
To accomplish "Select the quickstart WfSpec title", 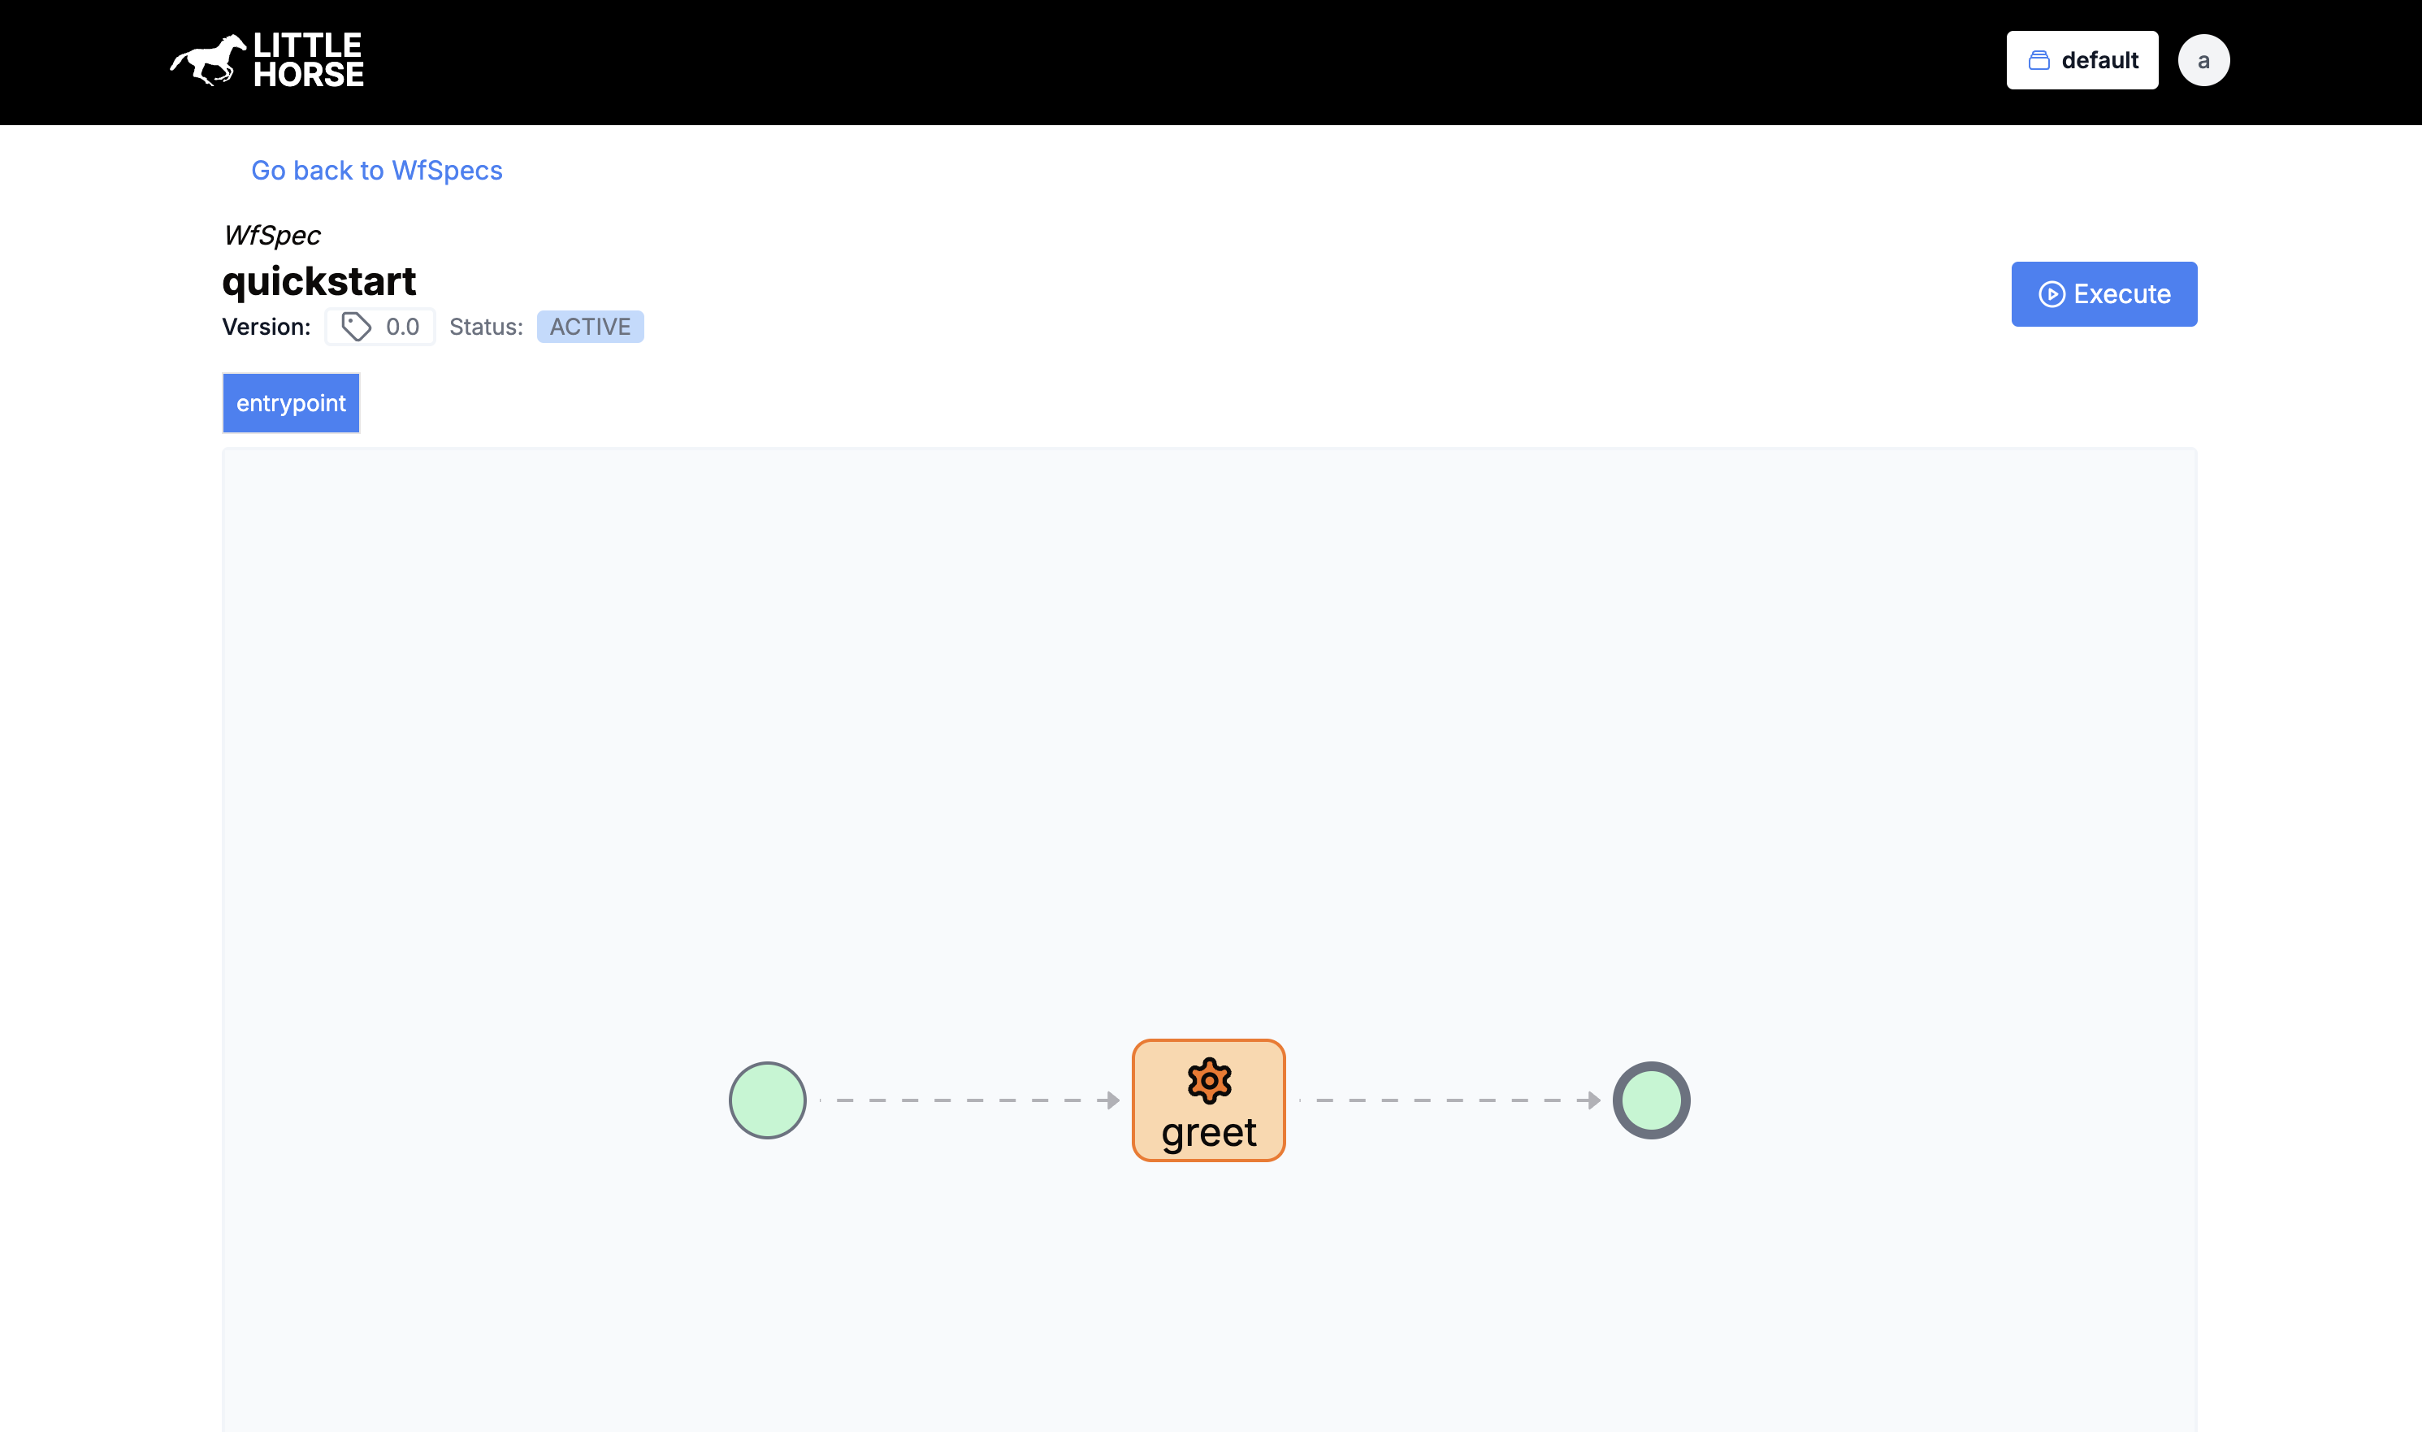I will click(x=318, y=280).
